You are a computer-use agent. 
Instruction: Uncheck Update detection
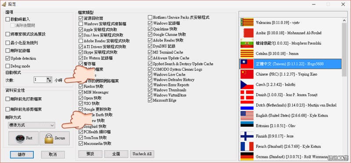8,59
